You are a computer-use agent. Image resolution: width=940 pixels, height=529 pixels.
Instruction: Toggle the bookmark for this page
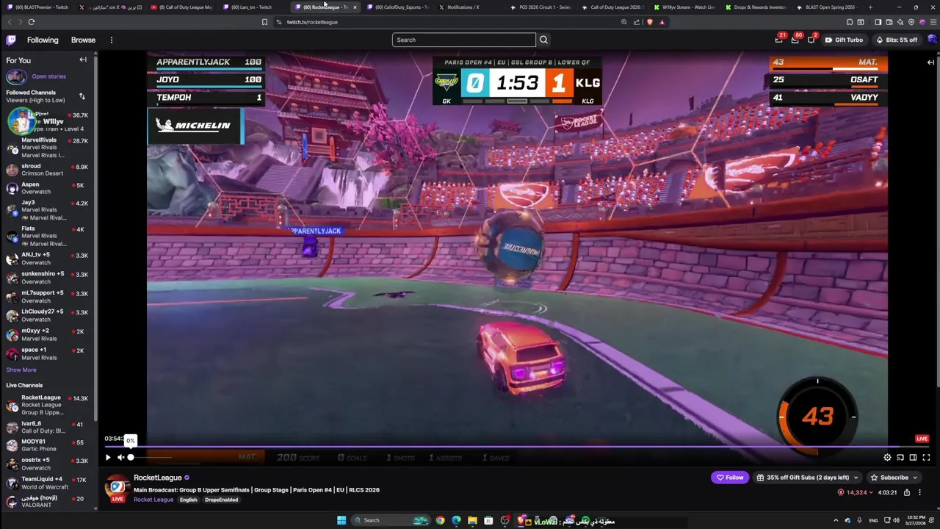tap(264, 22)
